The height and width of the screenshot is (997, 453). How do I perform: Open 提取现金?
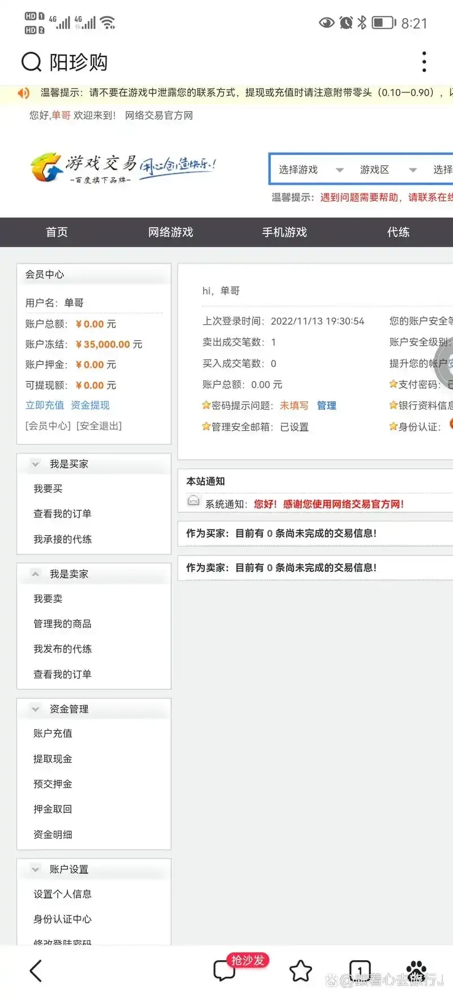[53, 759]
